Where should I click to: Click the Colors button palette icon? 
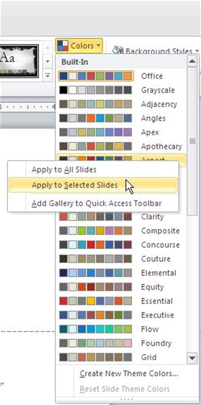tap(63, 46)
